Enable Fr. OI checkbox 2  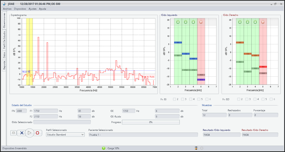(175, 99)
